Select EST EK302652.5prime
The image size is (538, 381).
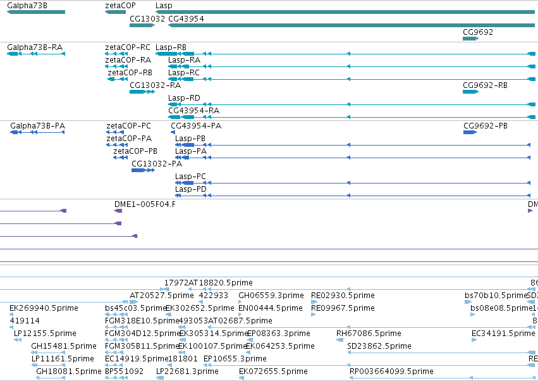(x=168, y=315)
